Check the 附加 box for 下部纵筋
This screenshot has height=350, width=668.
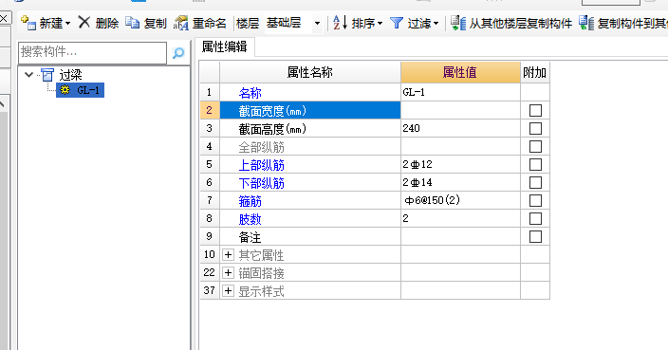pyautogui.click(x=535, y=182)
